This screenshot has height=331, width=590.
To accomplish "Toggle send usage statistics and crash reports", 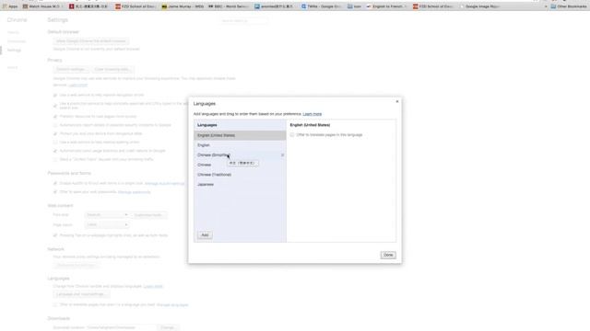I will pos(55,151).
